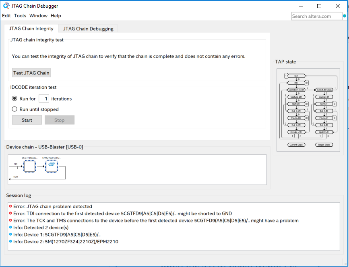The width and height of the screenshot is (349, 267).
Task: Click the Pause-DR state node
Action: pos(296,118)
